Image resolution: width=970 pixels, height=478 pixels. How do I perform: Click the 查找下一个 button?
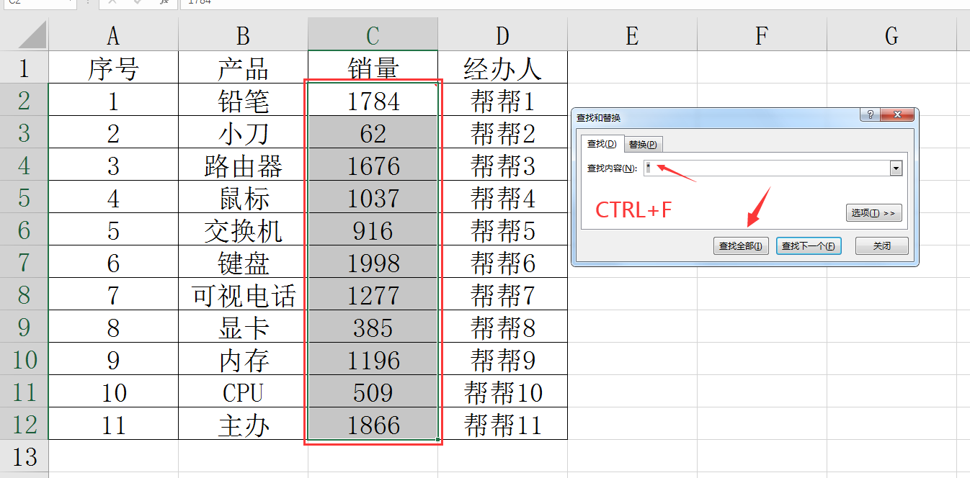coord(809,246)
